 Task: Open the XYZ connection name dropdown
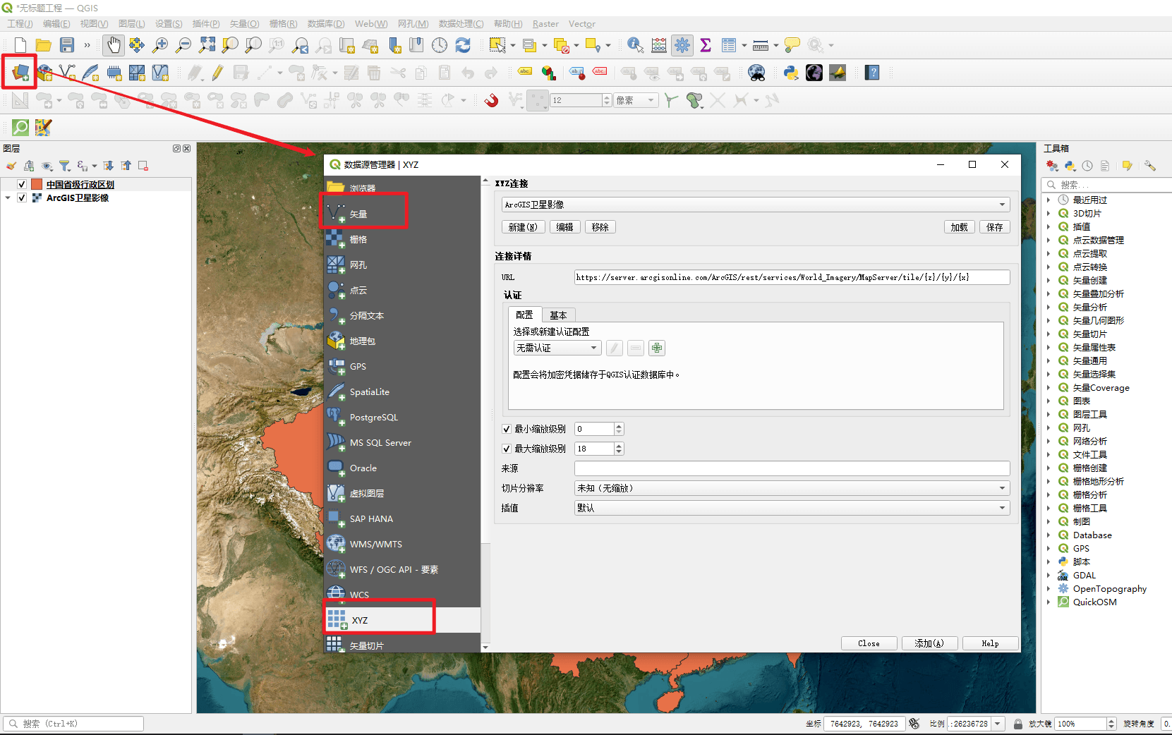click(x=755, y=205)
